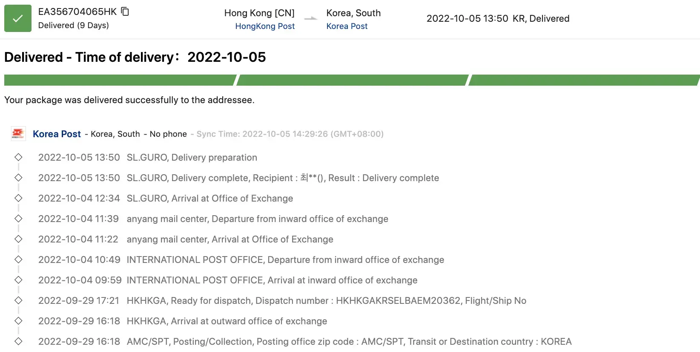Click the Korea Post carrier logo
Screen dimensions: 700x352
(x=18, y=133)
